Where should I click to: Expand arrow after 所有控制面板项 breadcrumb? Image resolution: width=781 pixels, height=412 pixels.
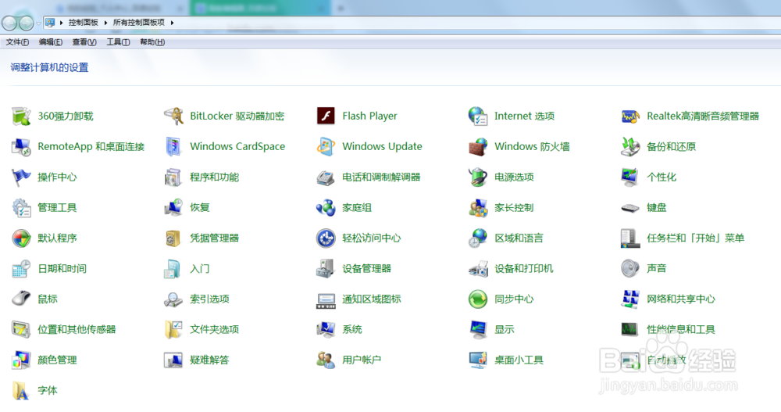coord(173,23)
